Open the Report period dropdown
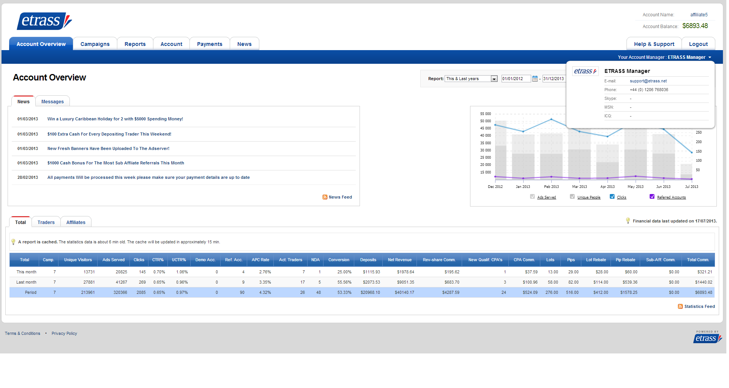The width and height of the screenshot is (729, 388). (x=471, y=79)
